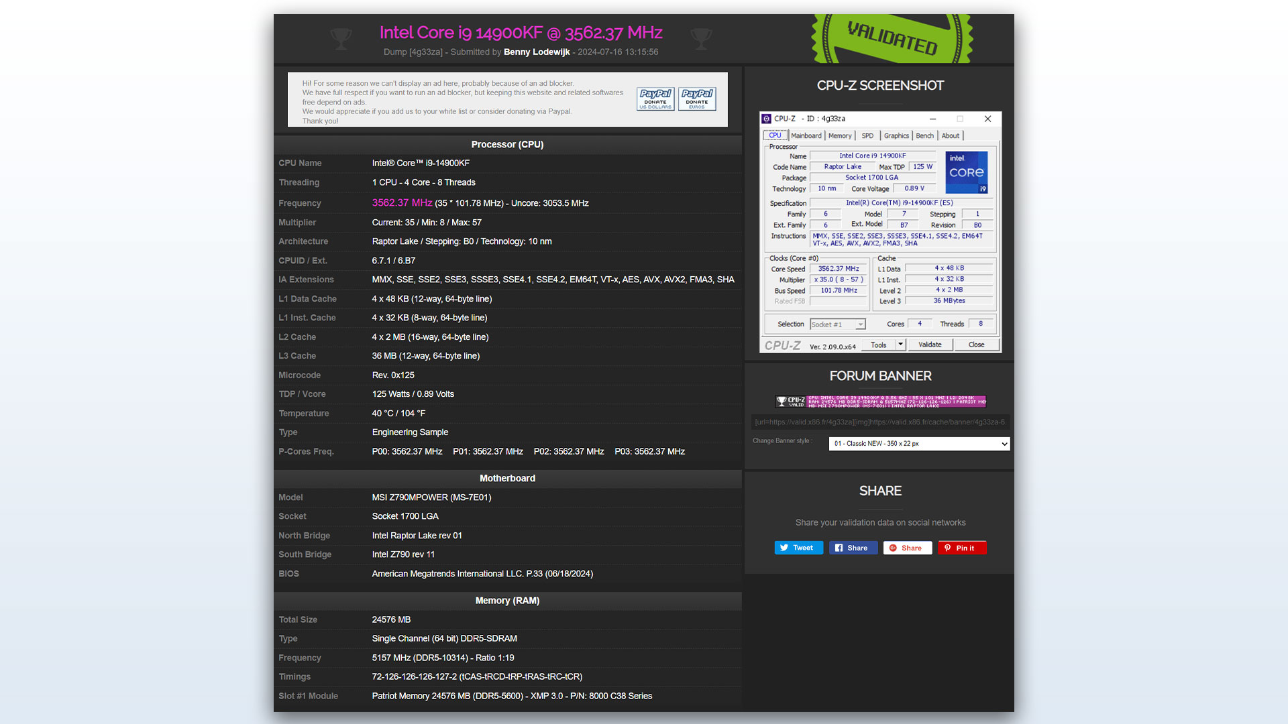Open the Graphics tab

pos(896,135)
